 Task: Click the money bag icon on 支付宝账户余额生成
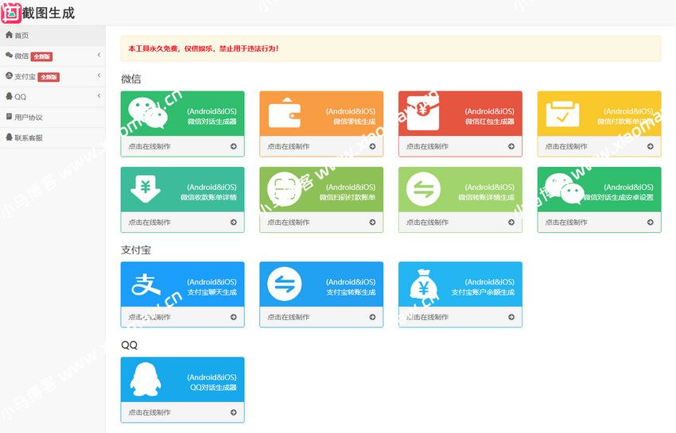coord(423,284)
